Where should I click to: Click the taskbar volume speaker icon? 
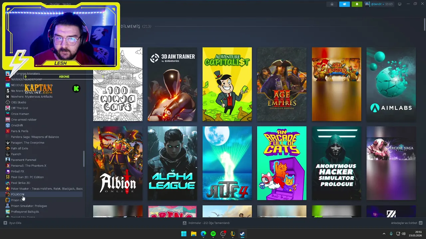[404, 234]
